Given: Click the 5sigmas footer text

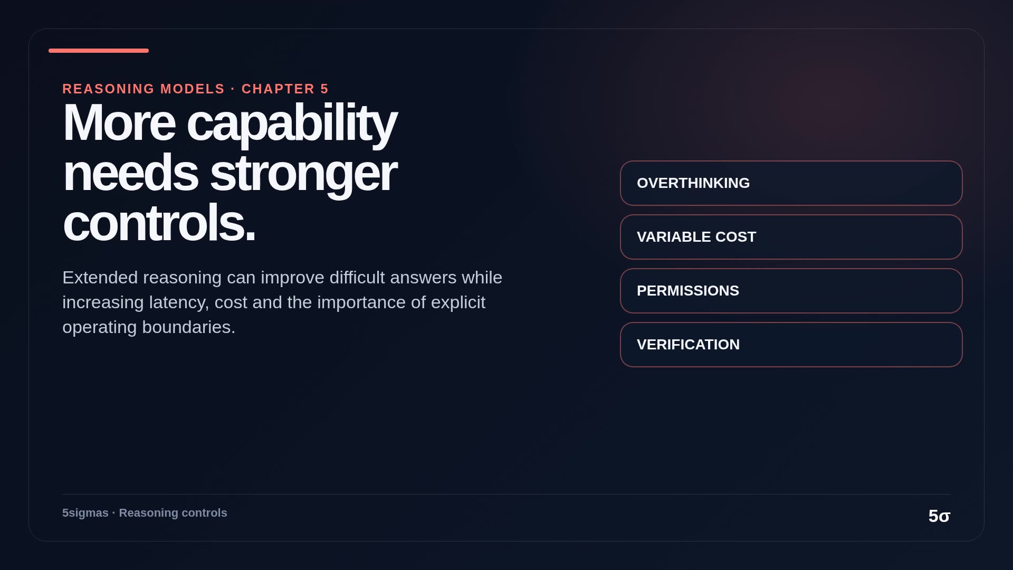Looking at the screenshot, I should point(85,513).
